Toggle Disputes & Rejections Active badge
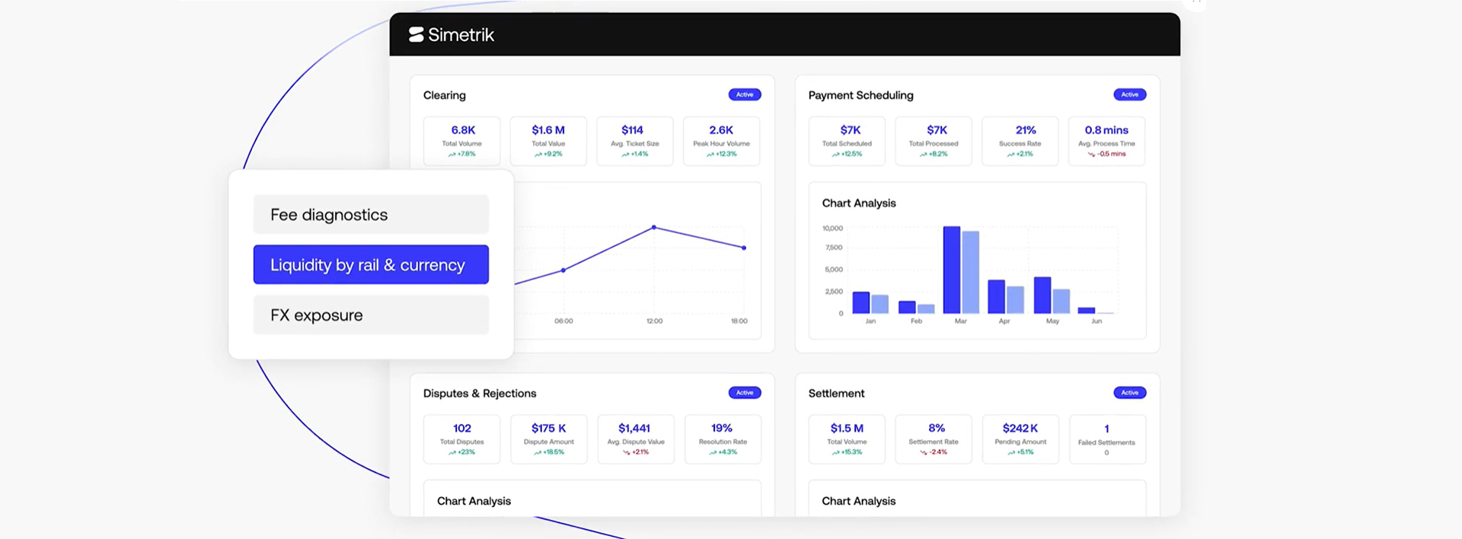Image resolution: width=1462 pixels, height=539 pixels. pyautogui.click(x=744, y=393)
